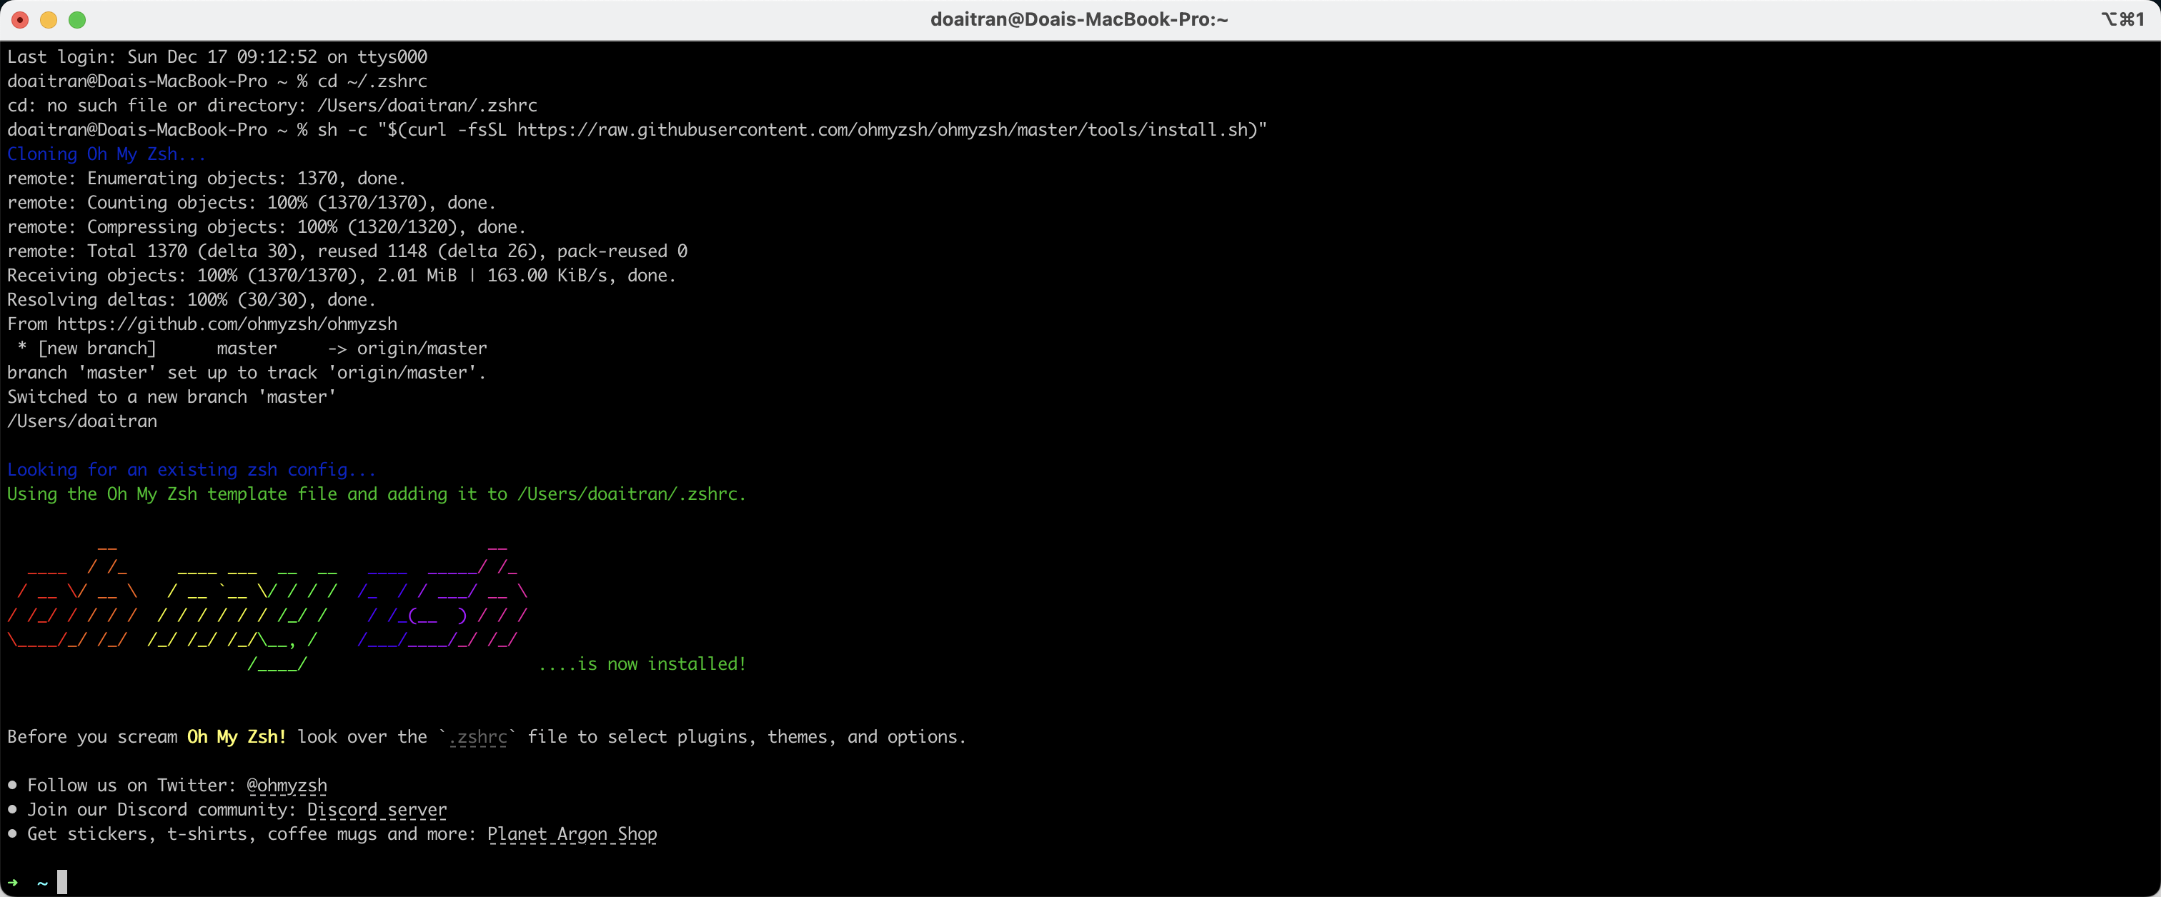Click the green arrow prompt symbol

tap(13, 883)
